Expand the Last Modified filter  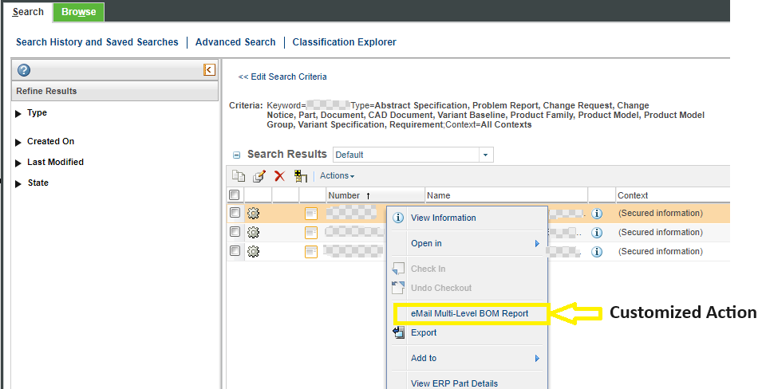[18, 163]
